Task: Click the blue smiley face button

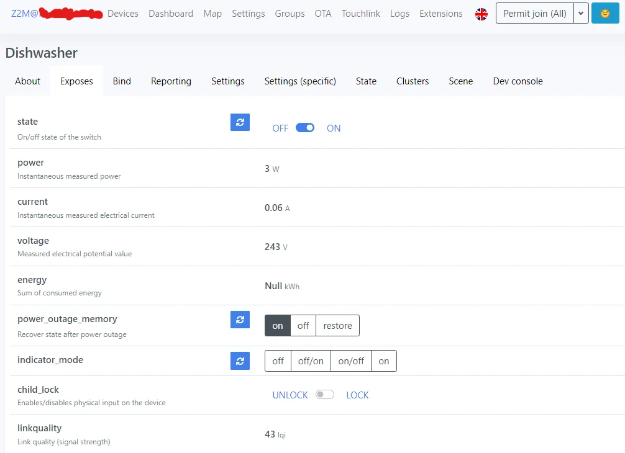Action: click(x=605, y=14)
